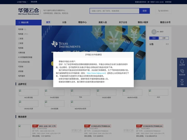This screenshot has width=187, height=140.
Task: Select the 二极管 category
Action: tap(21, 39)
